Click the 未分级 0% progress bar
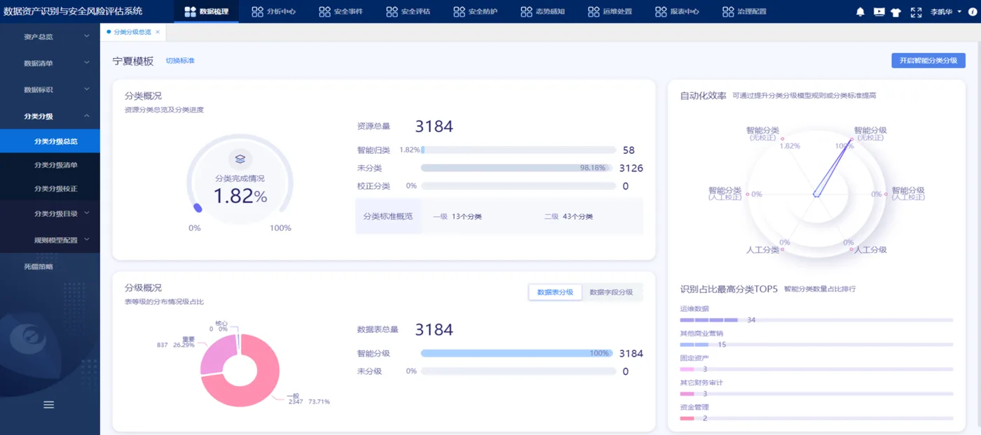The width and height of the screenshot is (981, 435). [x=518, y=371]
